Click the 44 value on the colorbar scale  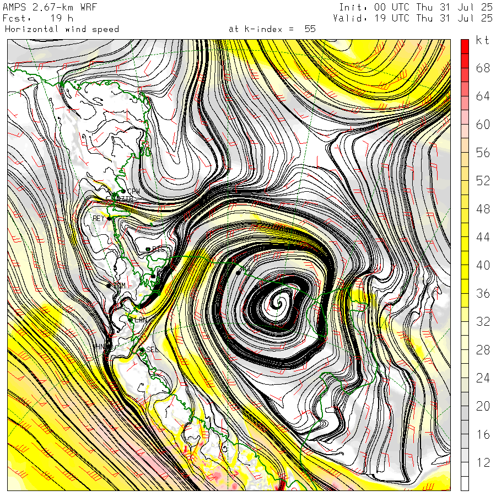[x=483, y=237]
